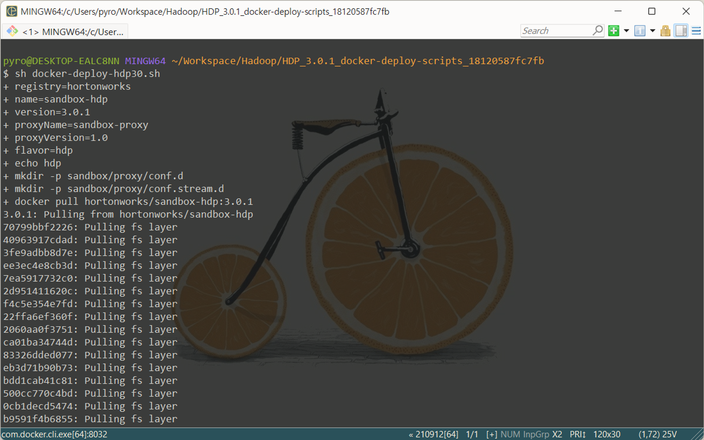This screenshot has height=440, width=704.
Task: Maximize the ConEmu window
Action: pos(652,11)
